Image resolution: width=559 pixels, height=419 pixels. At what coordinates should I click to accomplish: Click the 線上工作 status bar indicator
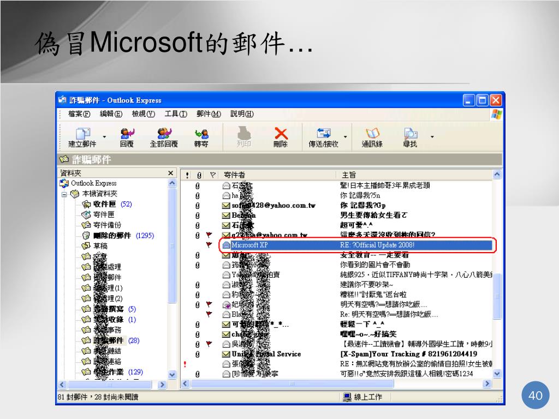coord(363,397)
